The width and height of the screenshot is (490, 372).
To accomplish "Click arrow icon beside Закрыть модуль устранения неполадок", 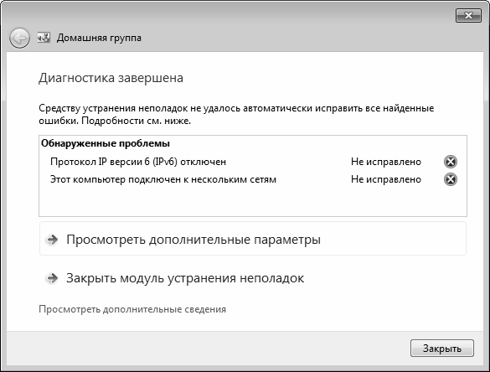I will pyautogui.click(x=52, y=278).
